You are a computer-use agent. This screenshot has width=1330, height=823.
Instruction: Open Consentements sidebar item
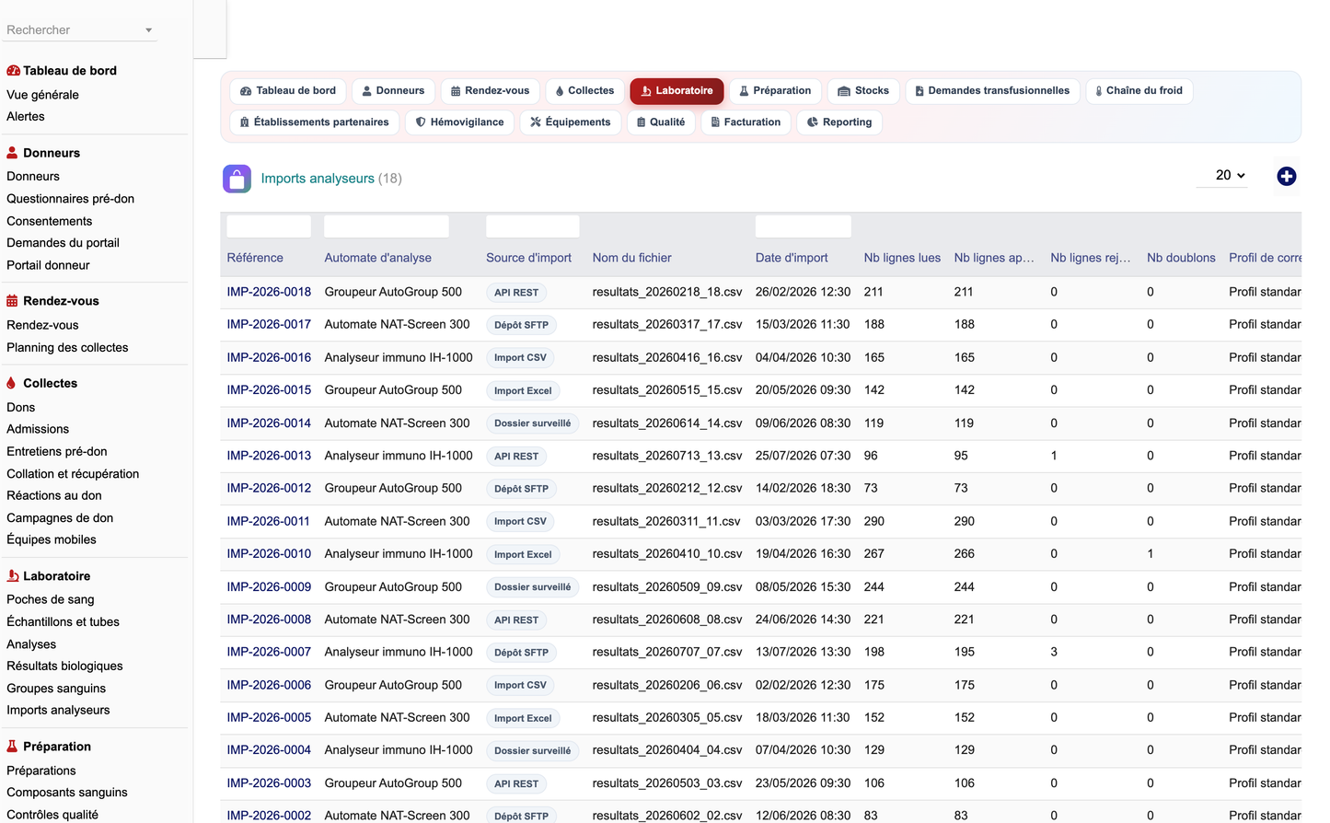[x=50, y=222]
